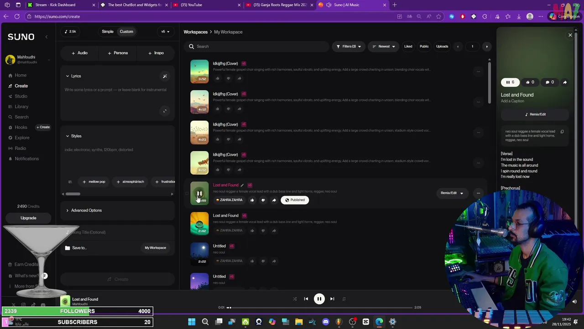Image resolution: width=584 pixels, height=329 pixels.
Task: Toggle repeat in the player bar
Action: tap(344, 299)
